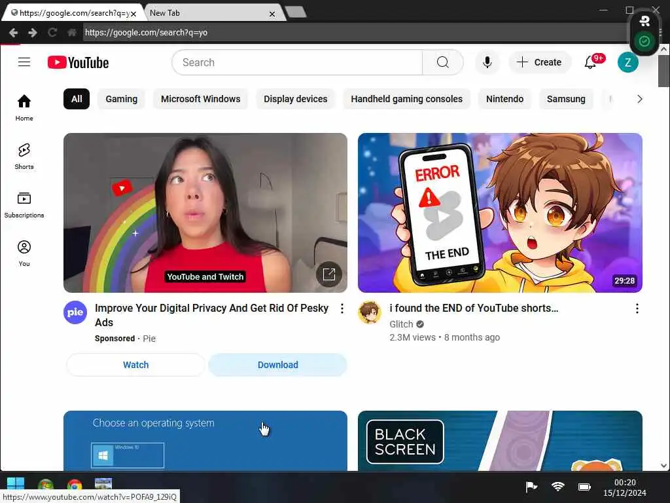The width and height of the screenshot is (670, 503).
Task: Open Subscriptions in the sidebar
Action: point(24,205)
